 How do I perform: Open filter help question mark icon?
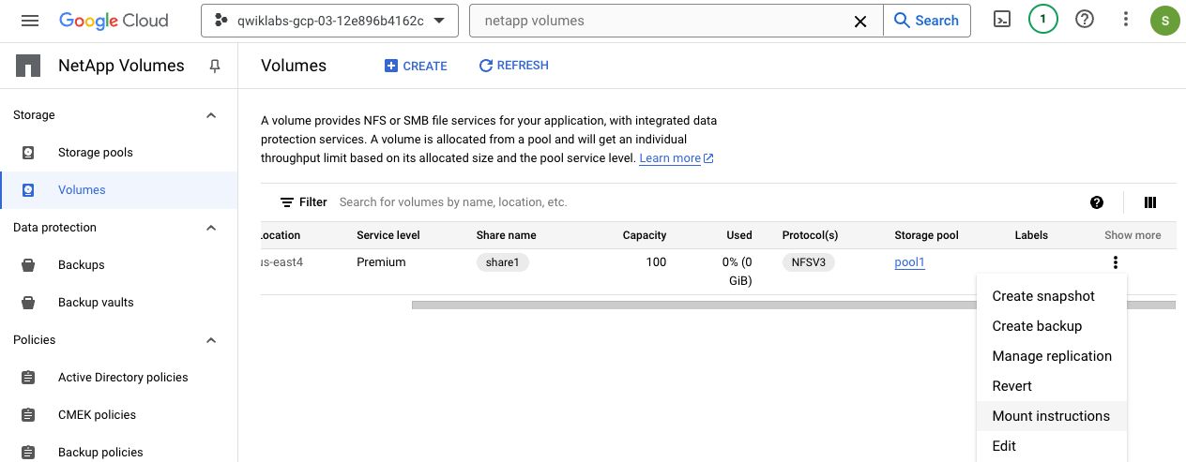click(x=1097, y=202)
